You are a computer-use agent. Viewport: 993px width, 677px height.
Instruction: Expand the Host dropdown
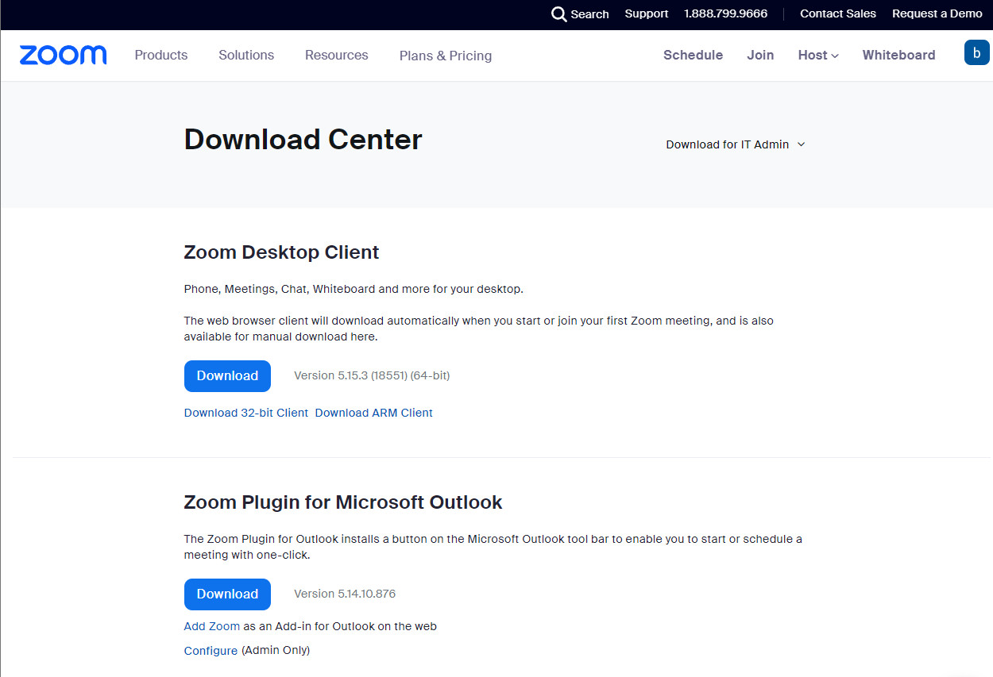coord(818,55)
